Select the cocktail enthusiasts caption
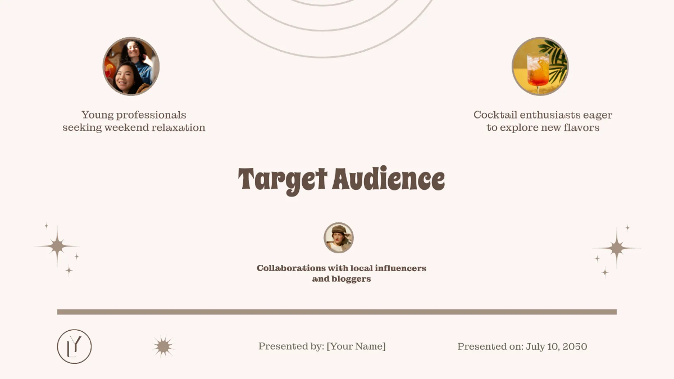This screenshot has height=379, width=674. (x=543, y=121)
